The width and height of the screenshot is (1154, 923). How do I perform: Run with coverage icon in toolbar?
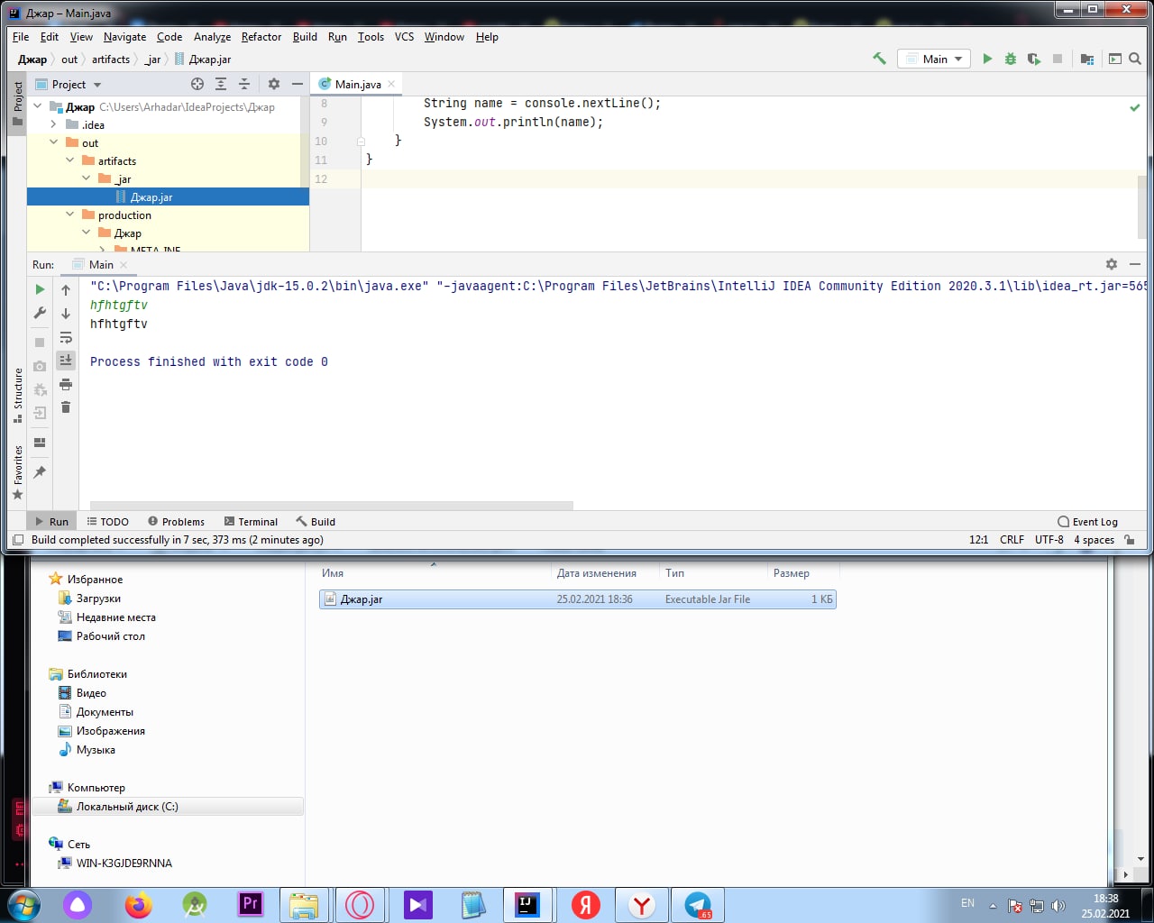[x=1034, y=59]
